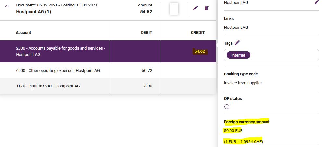Select the 2000 Accounts payable row
Image resolution: width=323 pixels, height=147 pixels.
coord(108,51)
